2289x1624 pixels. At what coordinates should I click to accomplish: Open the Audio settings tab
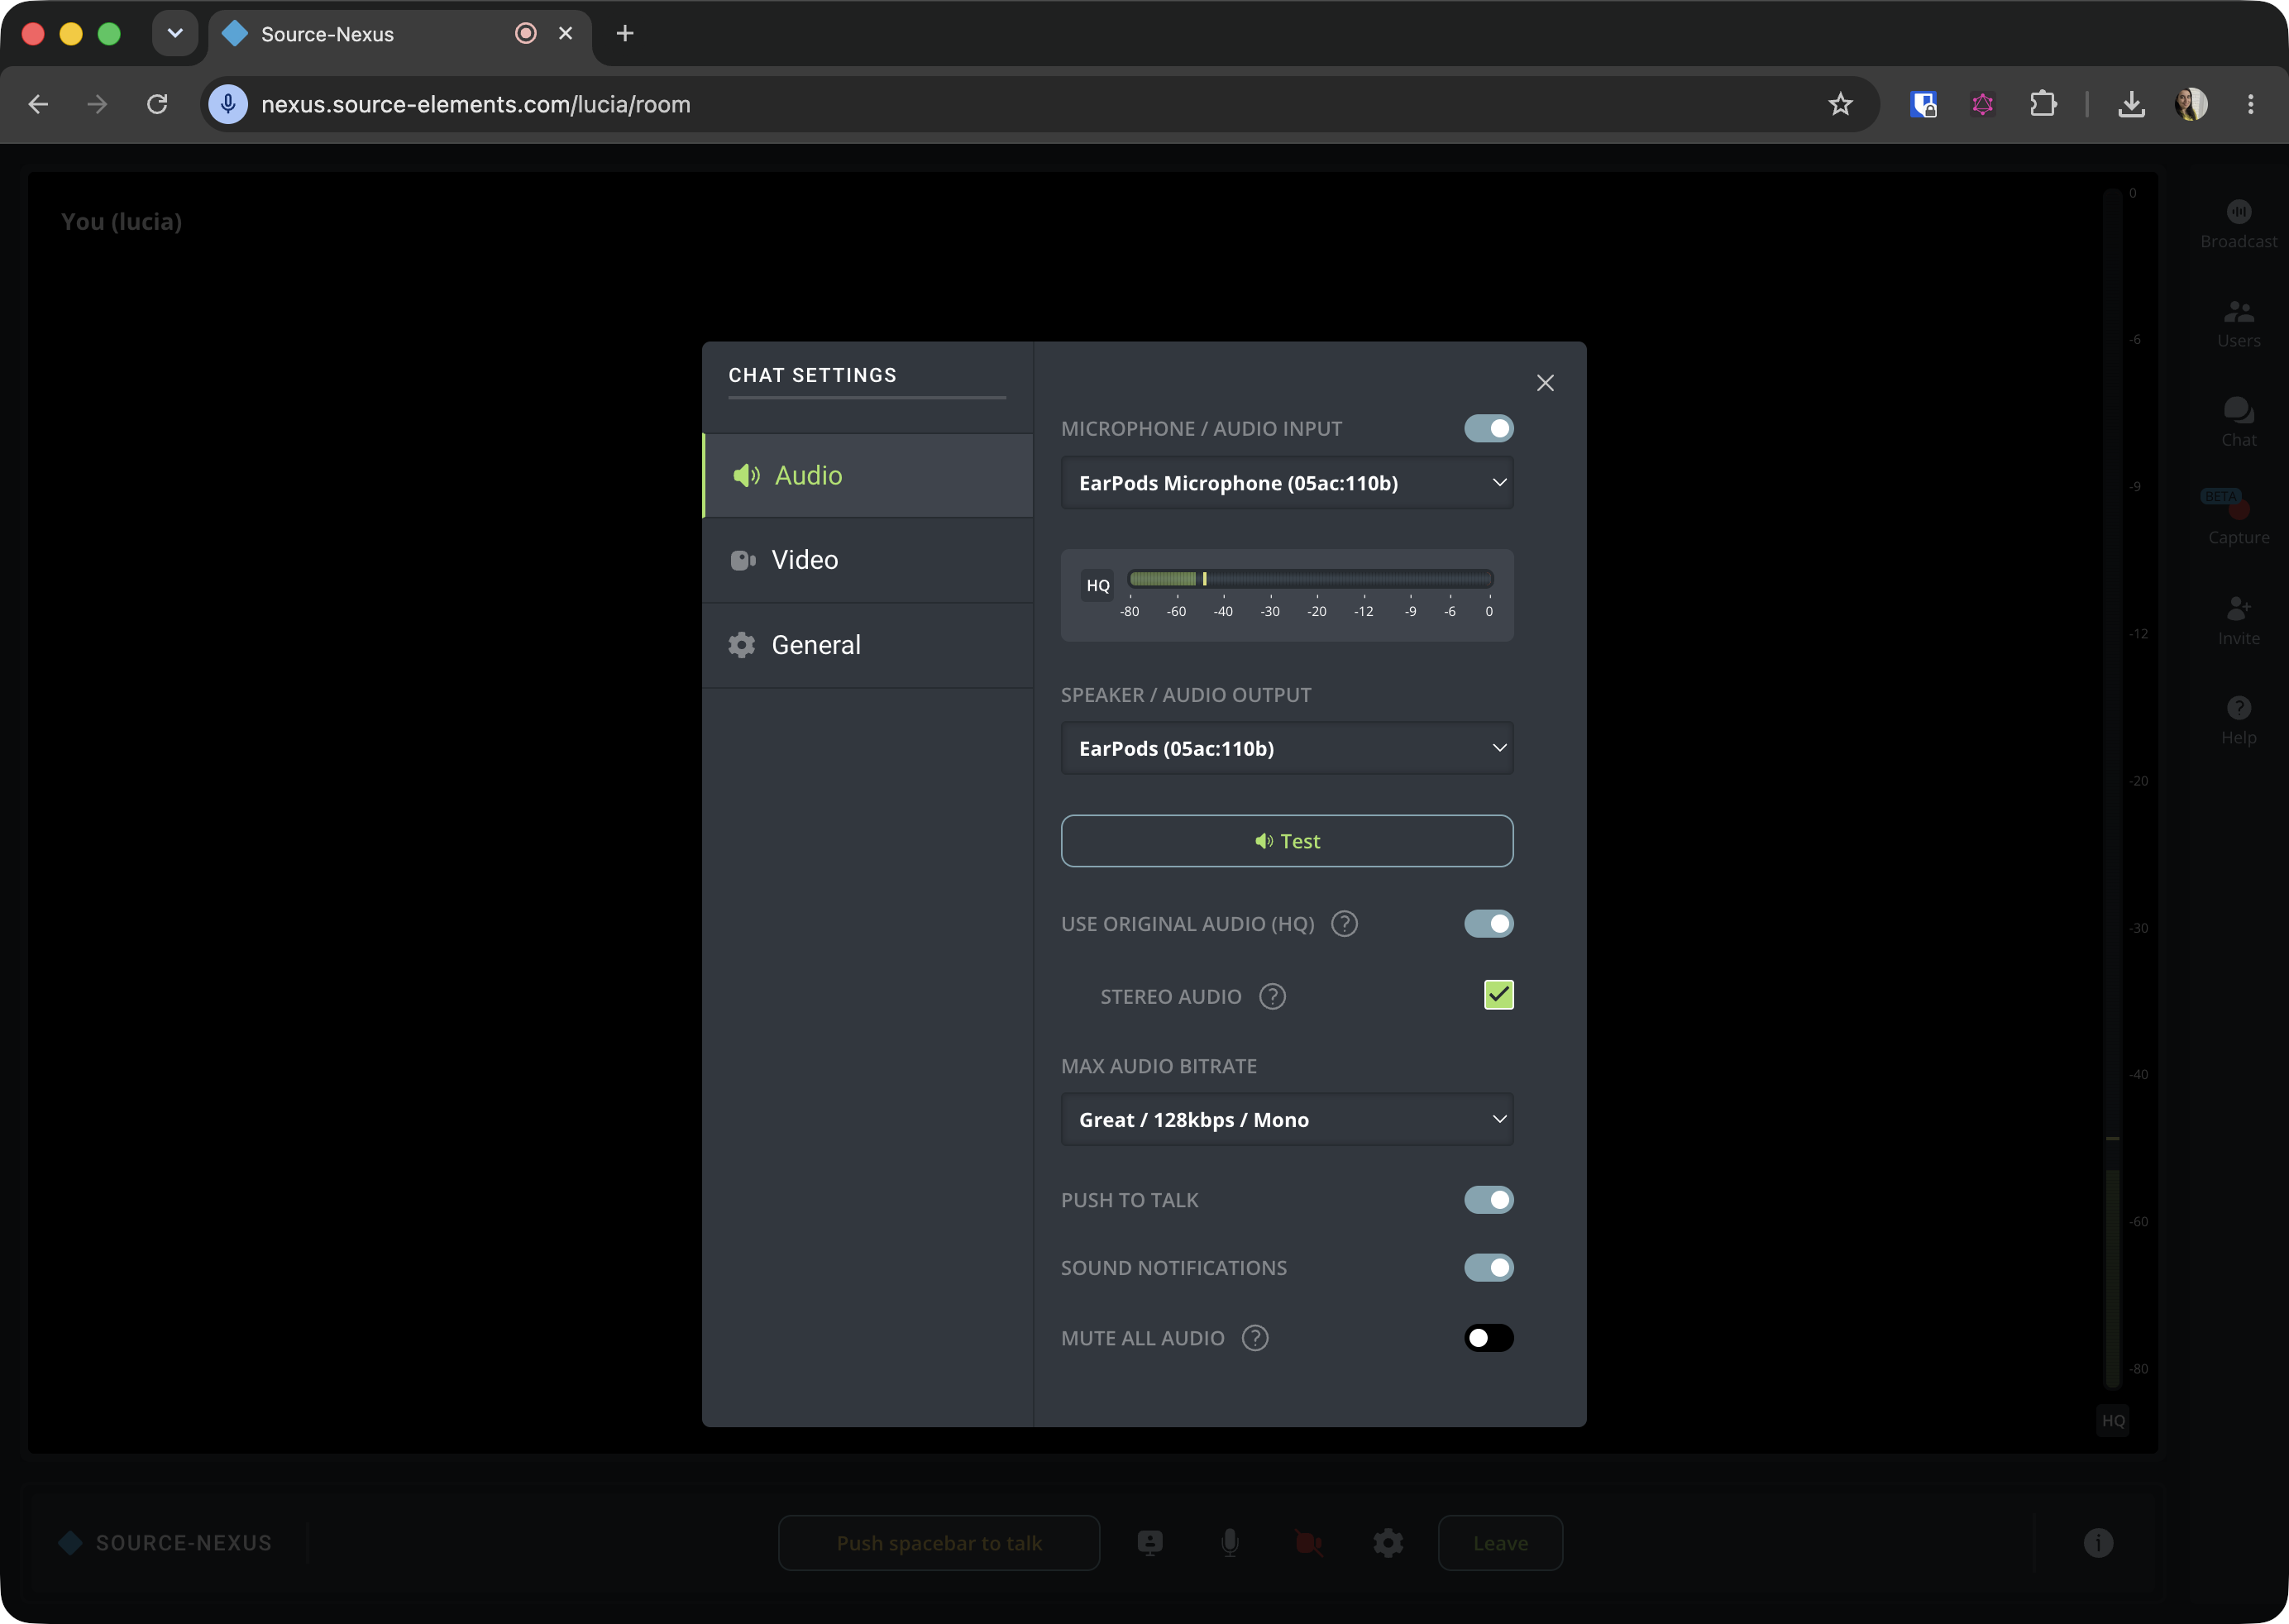tap(868, 475)
